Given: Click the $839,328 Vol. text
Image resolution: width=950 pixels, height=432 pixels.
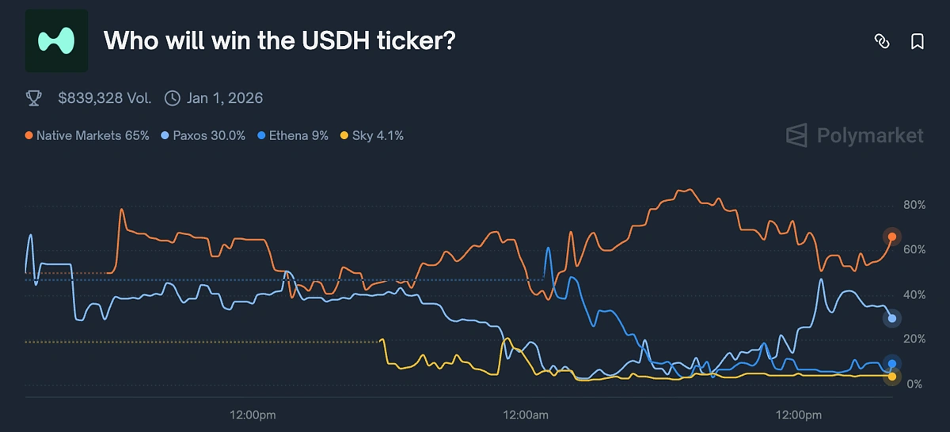Looking at the screenshot, I should tap(104, 98).
